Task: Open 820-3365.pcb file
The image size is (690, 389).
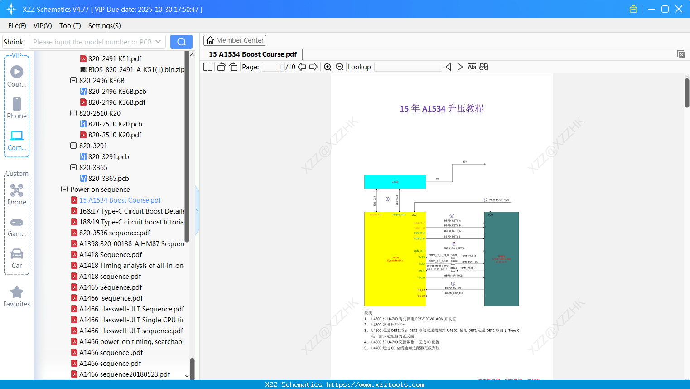Action: [x=109, y=178]
